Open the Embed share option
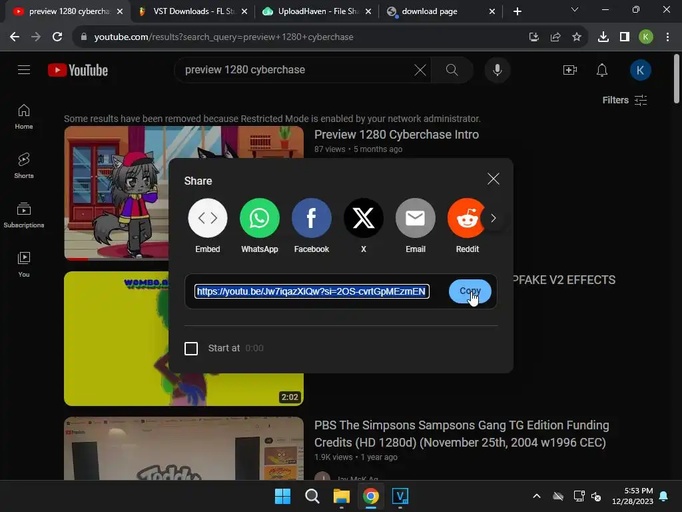 (208, 218)
